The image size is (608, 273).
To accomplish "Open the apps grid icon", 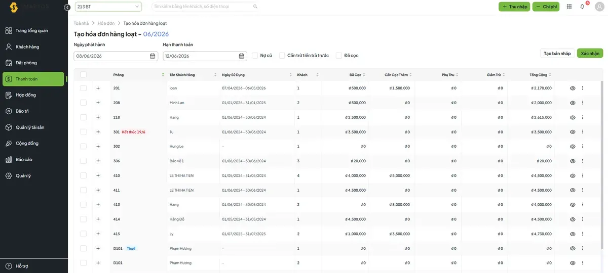I will (569, 7).
